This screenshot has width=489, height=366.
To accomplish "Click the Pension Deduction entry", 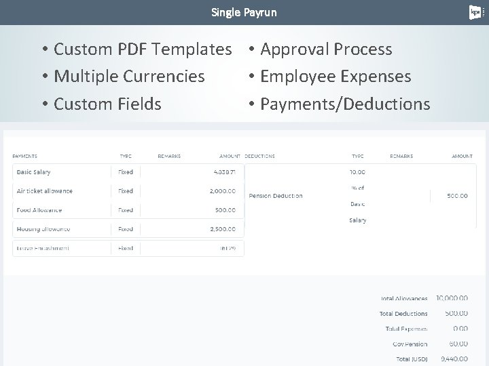I will (x=276, y=196).
